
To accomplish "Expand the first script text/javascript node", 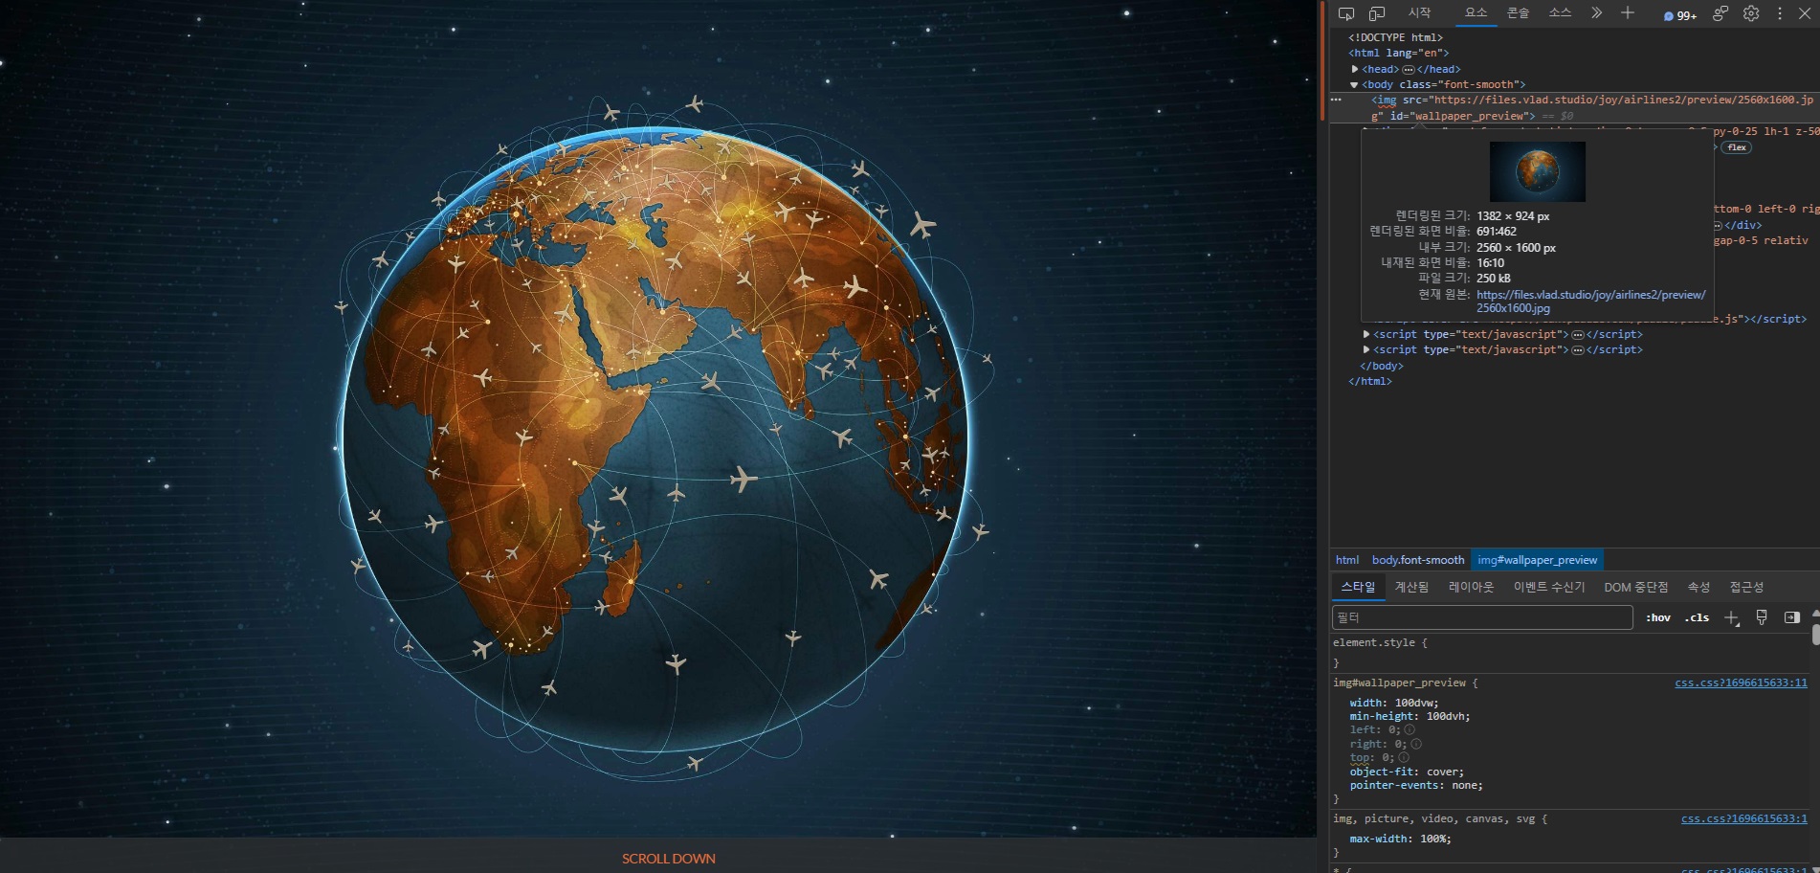I will click(1366, 334).
